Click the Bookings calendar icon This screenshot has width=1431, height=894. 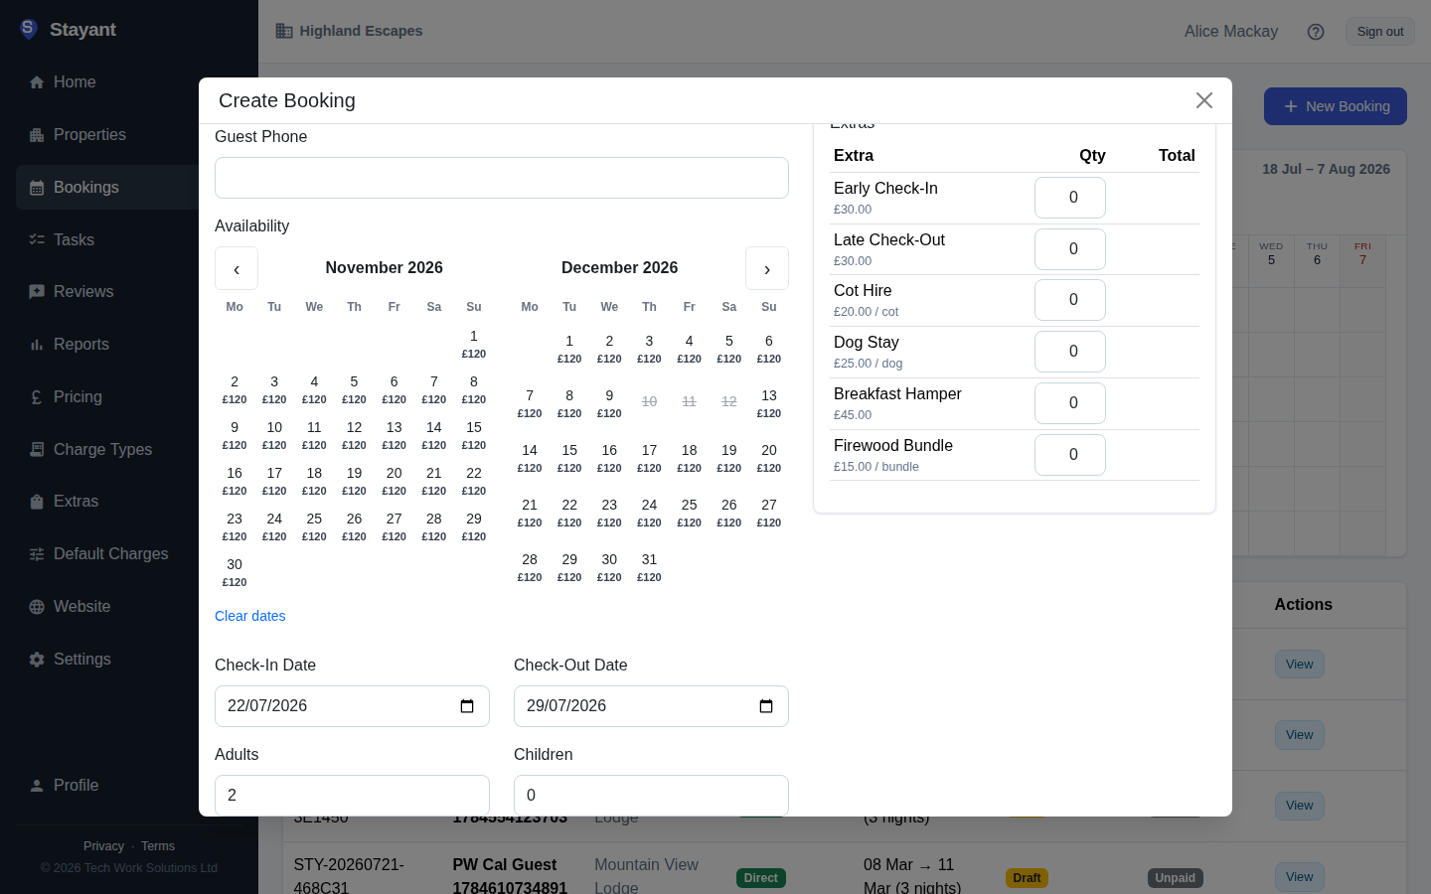[x=37, y=188]
